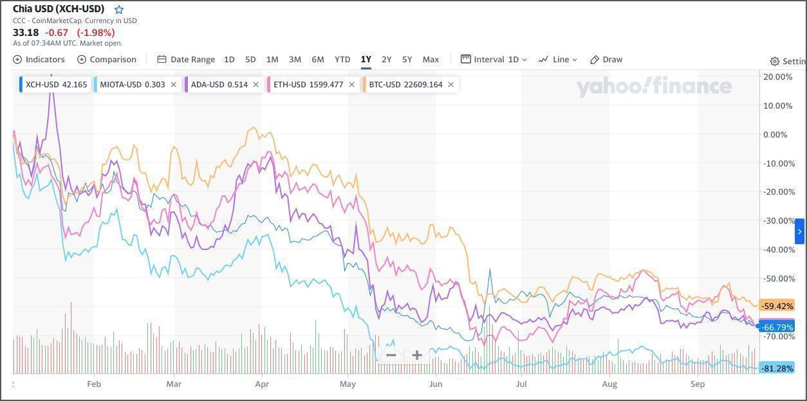Remove ADA-USD from the comparison
807x401 pixels.
255,84
